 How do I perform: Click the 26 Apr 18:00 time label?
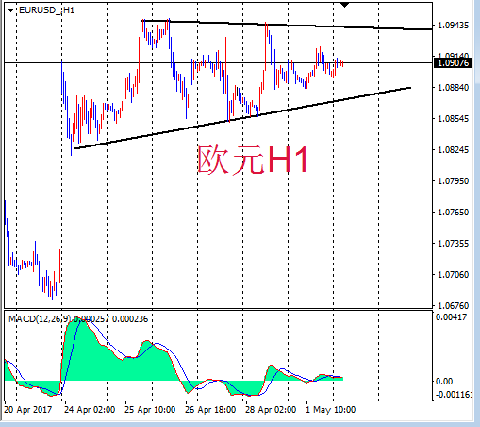tap(210, 410)
